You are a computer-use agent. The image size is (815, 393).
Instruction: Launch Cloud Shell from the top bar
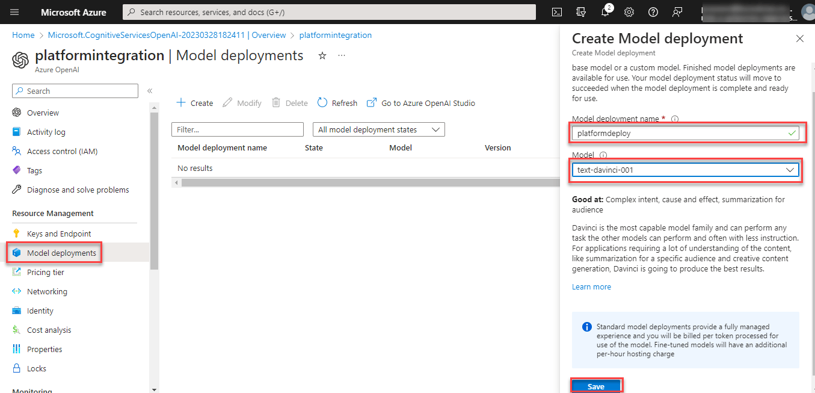tap(558, 12)
